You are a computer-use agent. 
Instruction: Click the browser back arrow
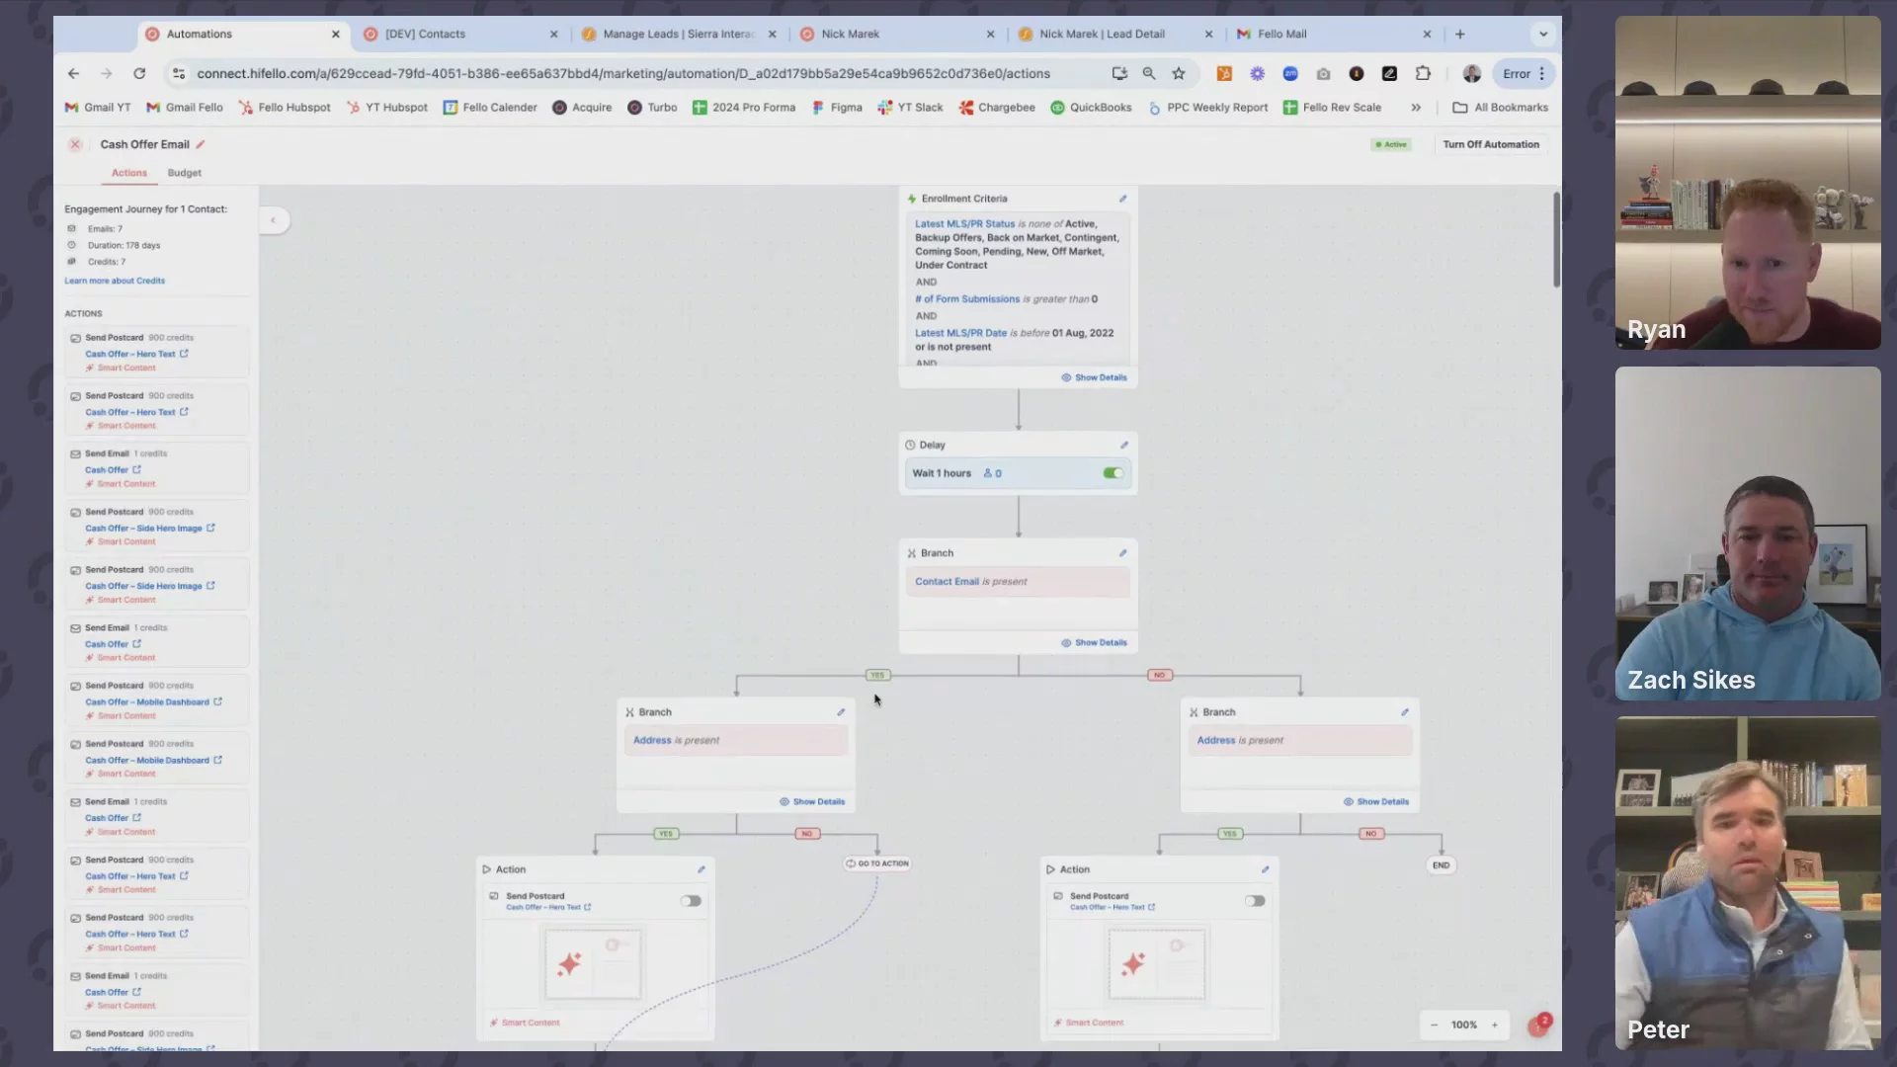pyautogui.click(x=73, y=73)
